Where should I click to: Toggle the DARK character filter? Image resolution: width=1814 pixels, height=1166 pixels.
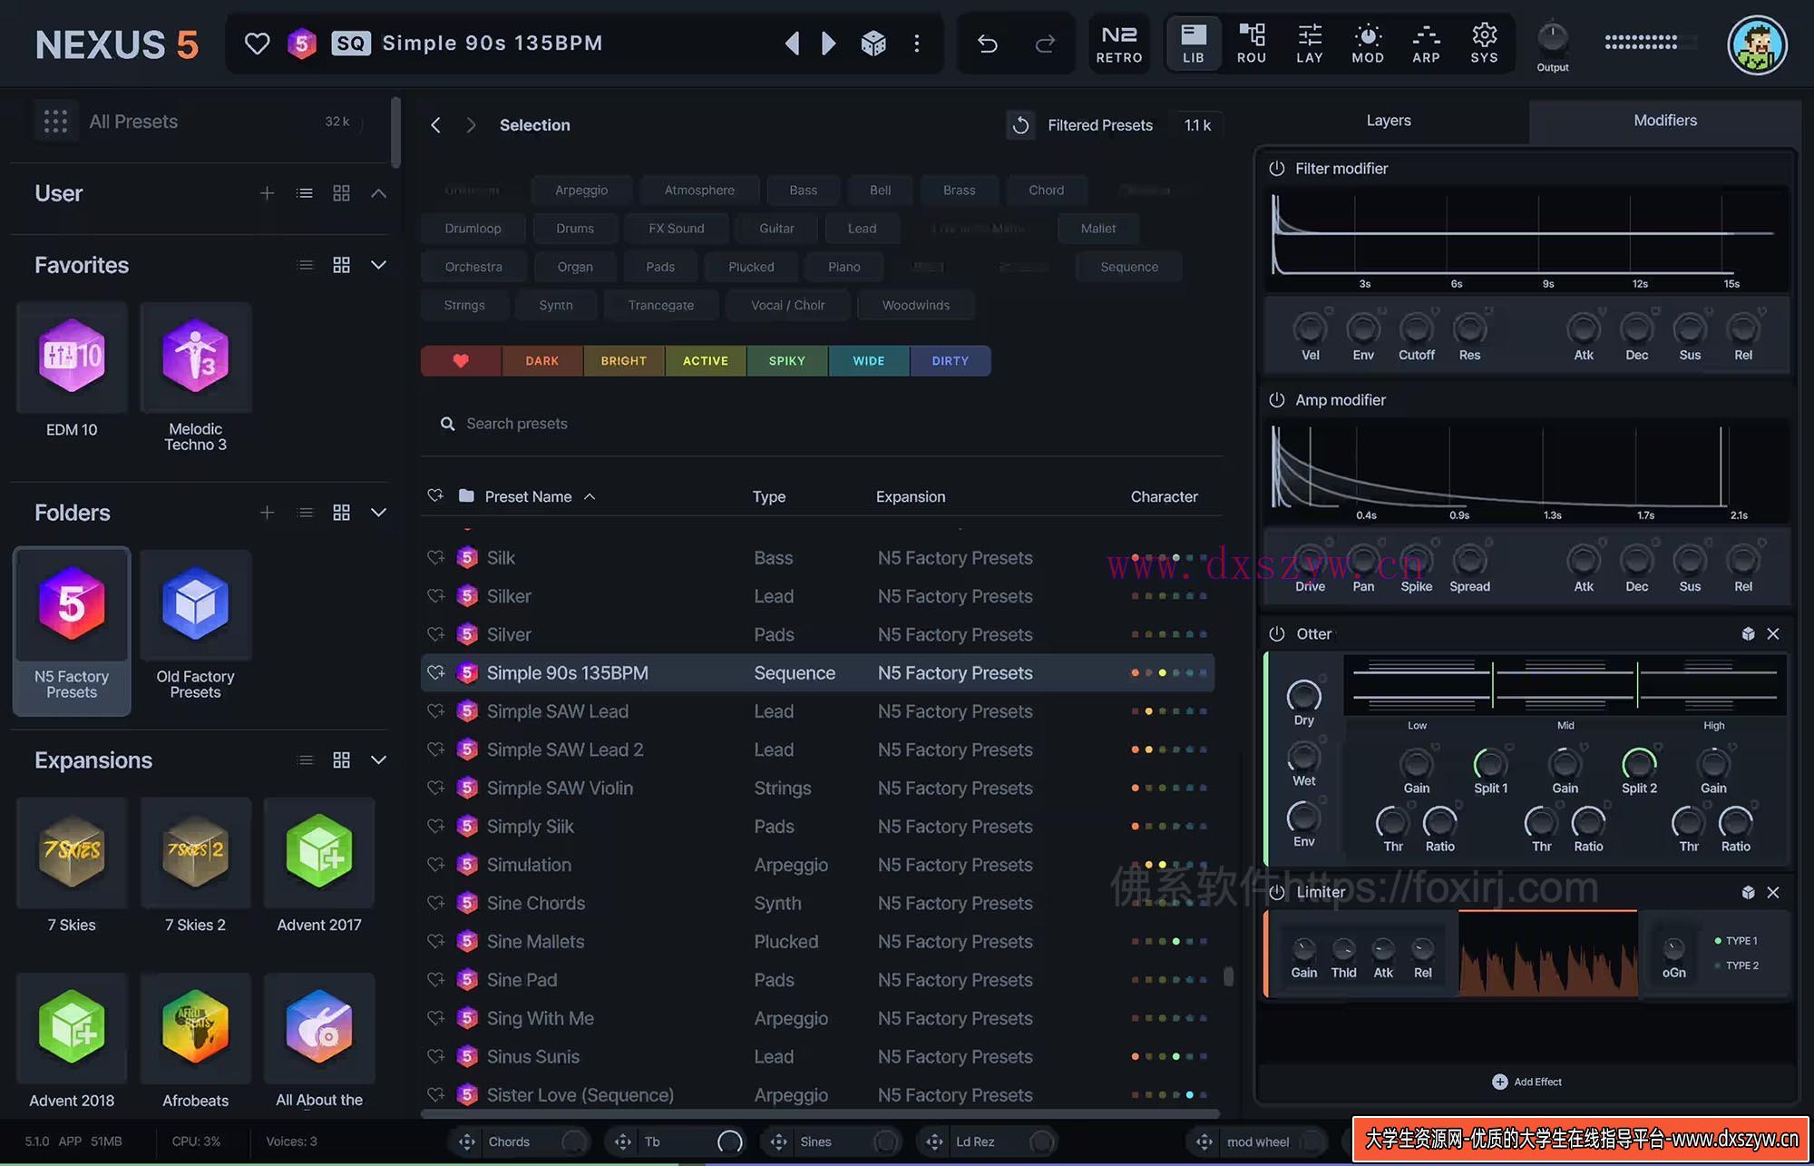click(542, 361)
